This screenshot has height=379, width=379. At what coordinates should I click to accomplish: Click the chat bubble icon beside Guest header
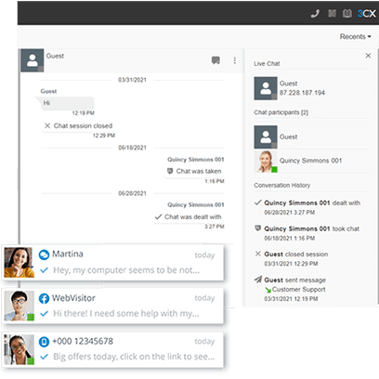click(216, 60)
